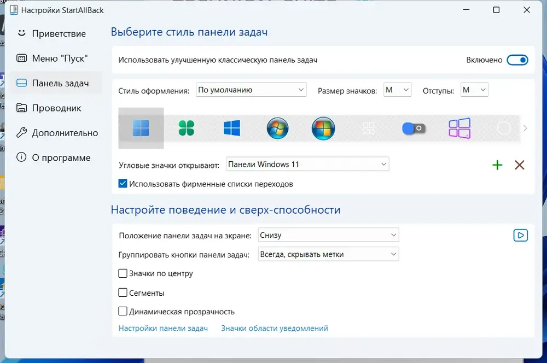Select the Windows 11 blue start icon

pyautogui.click(x=141, y=128)
